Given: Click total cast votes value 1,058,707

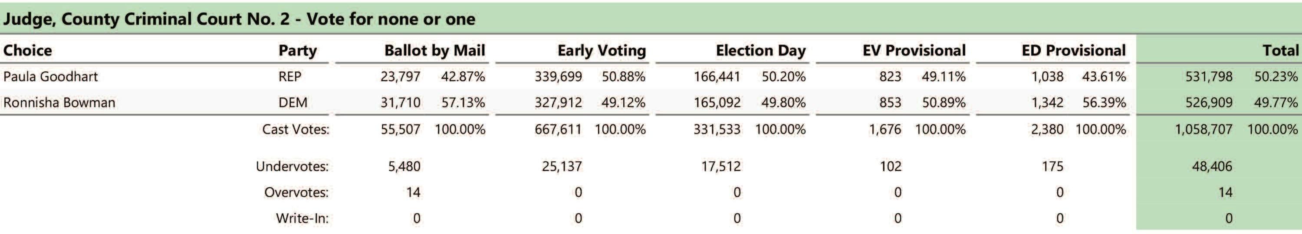Looking at the screenshot, I should tap(1203, 129).
